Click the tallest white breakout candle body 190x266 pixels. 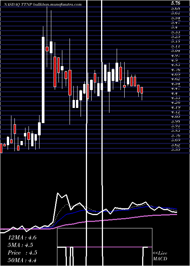click(x=43, y=80)
